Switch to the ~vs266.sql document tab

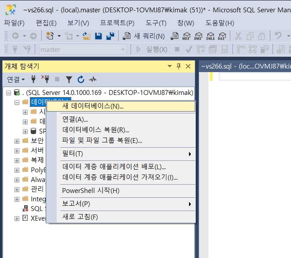[x=245, y=66]
